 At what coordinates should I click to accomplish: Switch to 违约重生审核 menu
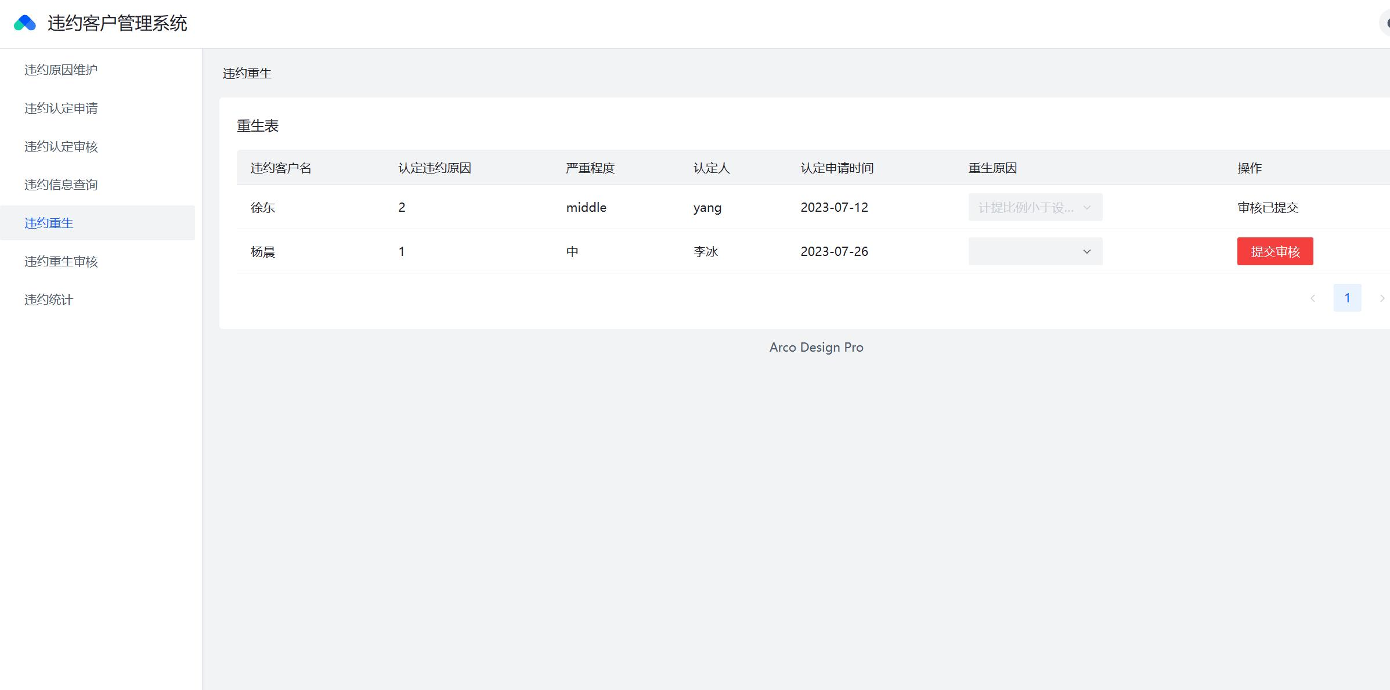point(61,262)
